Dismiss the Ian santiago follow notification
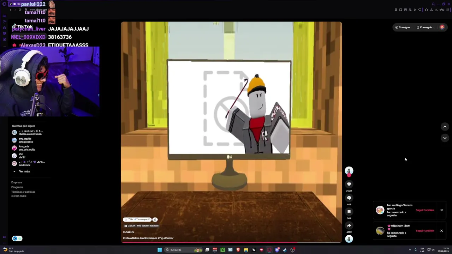Image resolution: width=452 pixels, height=254 pixels. (x=441, y=210)
